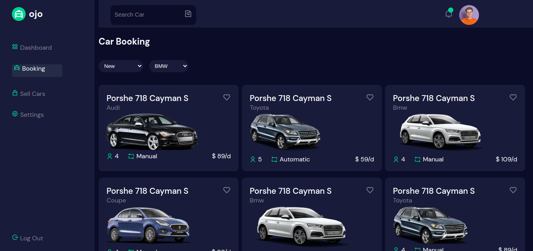This screenshot has height=251, width=533.
Task: Click the $ 109/d price
Action: (x=507, y=159)
